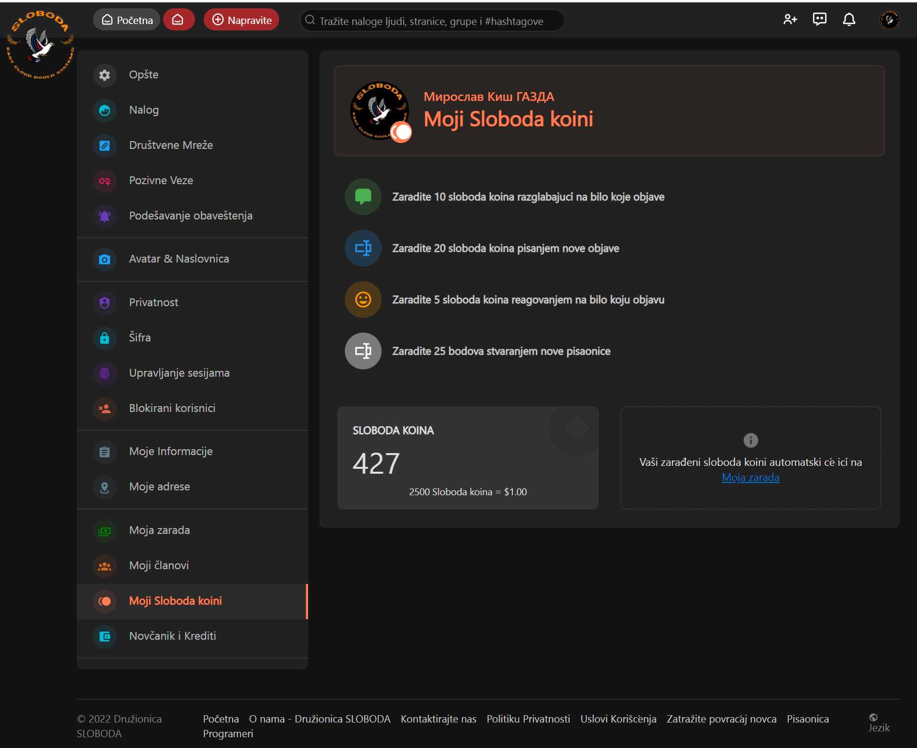917x748 pixels.
Task: Open the notifications bell
Action: (849, 20)
